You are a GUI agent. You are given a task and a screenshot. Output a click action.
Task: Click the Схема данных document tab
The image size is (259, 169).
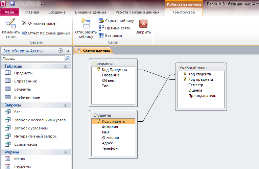tap(93, 50)
